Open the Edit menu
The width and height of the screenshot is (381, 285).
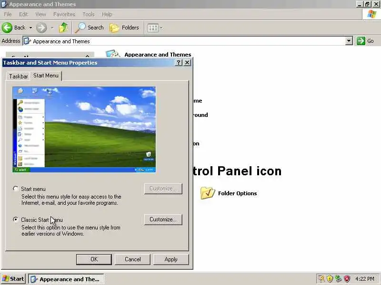[23, 14]
